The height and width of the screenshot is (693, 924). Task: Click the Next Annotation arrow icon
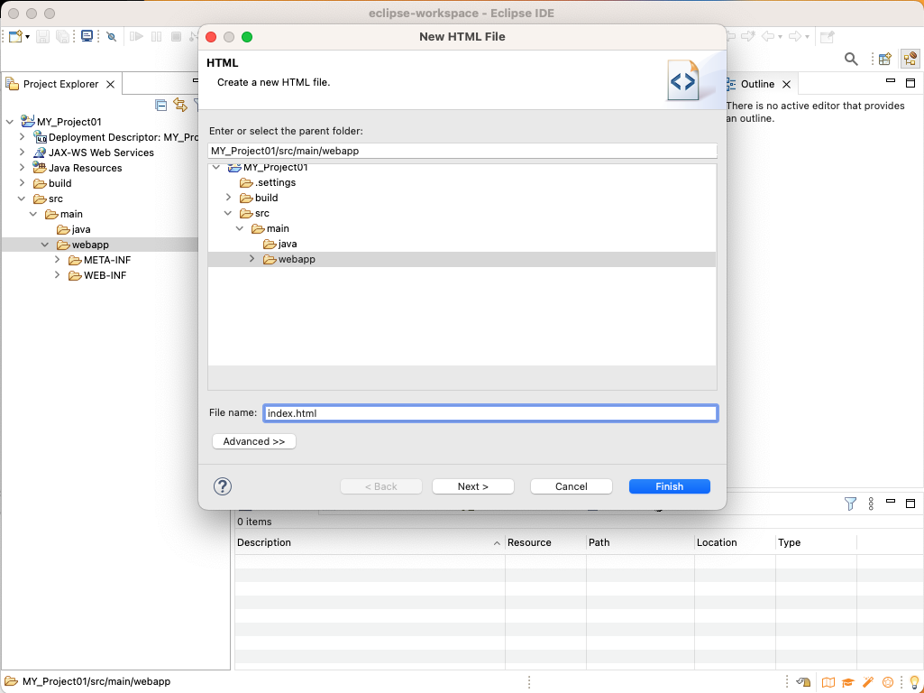pos(748,37)
